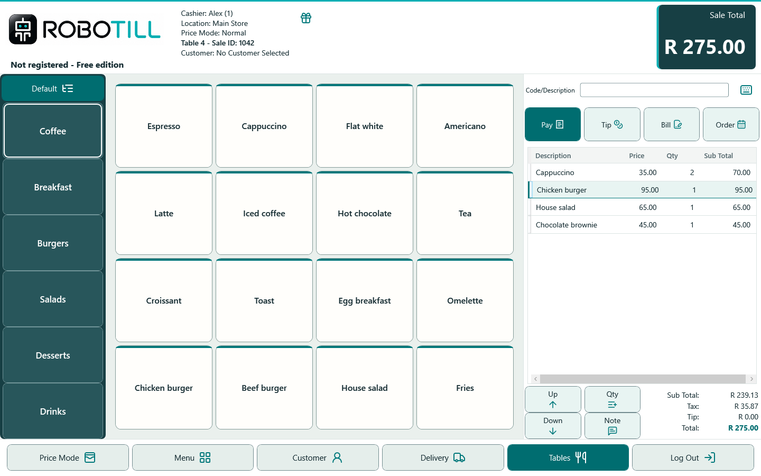Click the Tax R 35.87 value
761x476 pixels.
coord(746,406)
